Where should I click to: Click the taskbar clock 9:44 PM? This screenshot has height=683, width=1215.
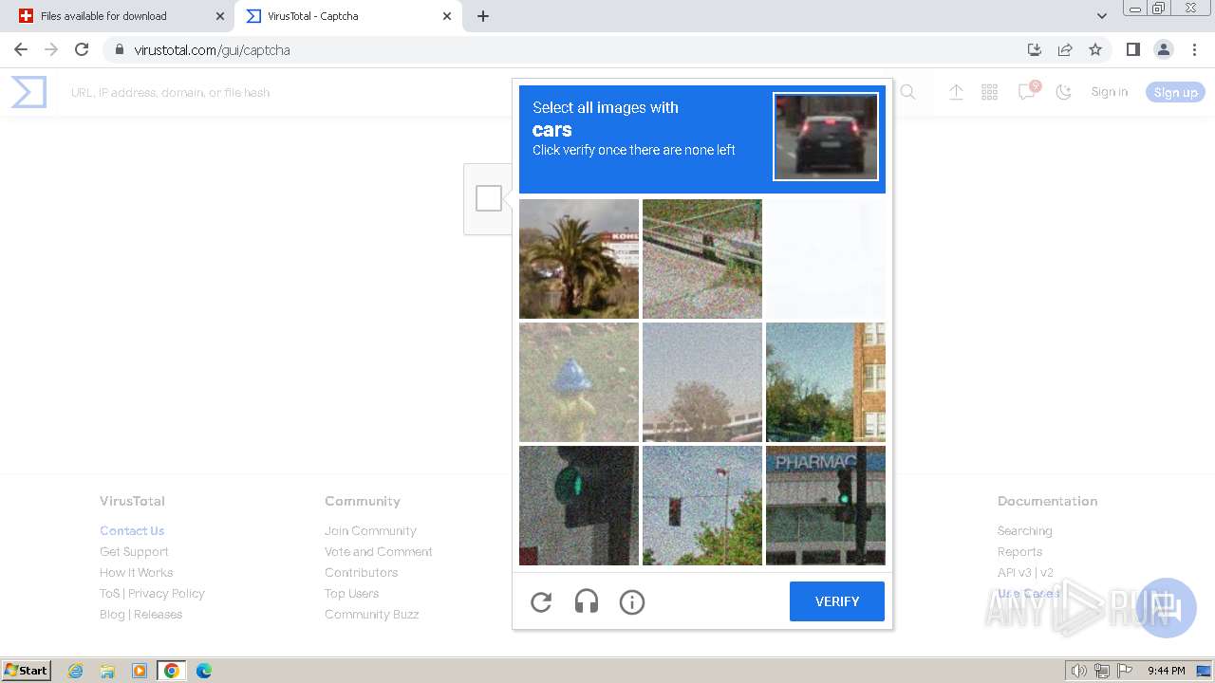[x=1166, y=671]
